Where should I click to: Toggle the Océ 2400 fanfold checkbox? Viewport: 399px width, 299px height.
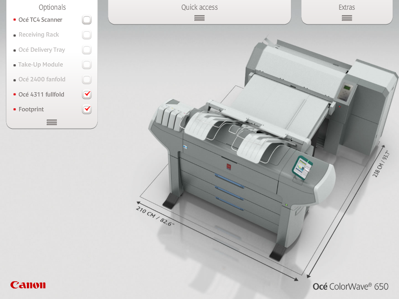point(87,79)
